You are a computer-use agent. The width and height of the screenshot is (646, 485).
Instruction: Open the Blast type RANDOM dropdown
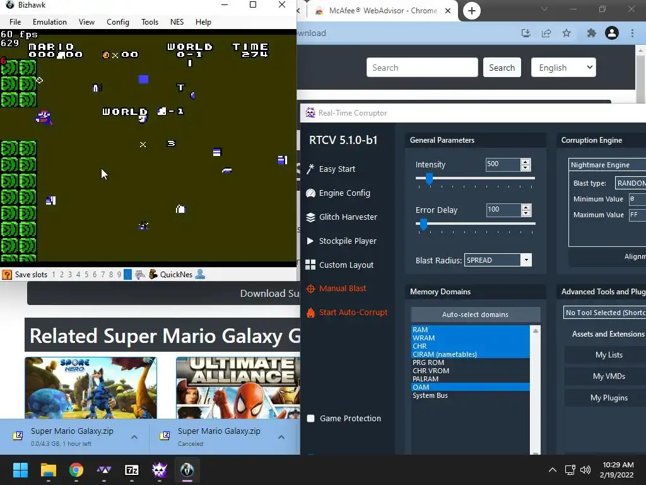point(630,183)
